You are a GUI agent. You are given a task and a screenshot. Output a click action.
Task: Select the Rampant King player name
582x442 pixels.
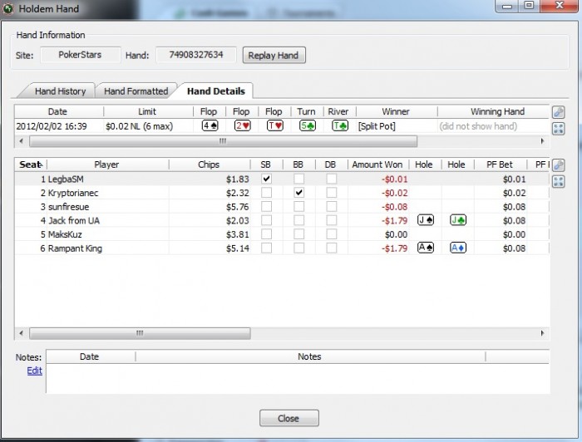pyautogui.click(x=75, y=248)
